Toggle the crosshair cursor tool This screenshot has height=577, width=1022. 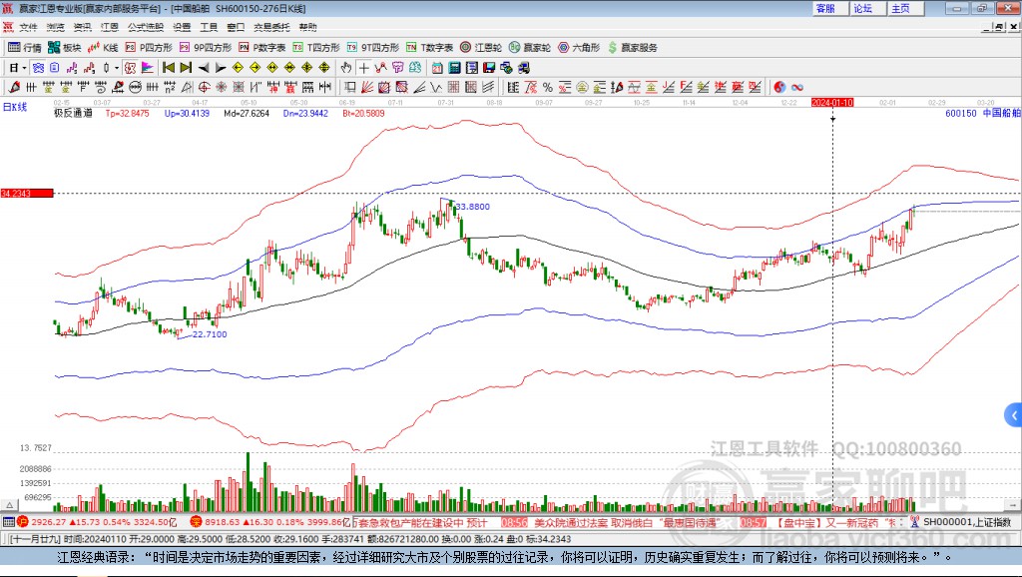[x=363, y=68]
